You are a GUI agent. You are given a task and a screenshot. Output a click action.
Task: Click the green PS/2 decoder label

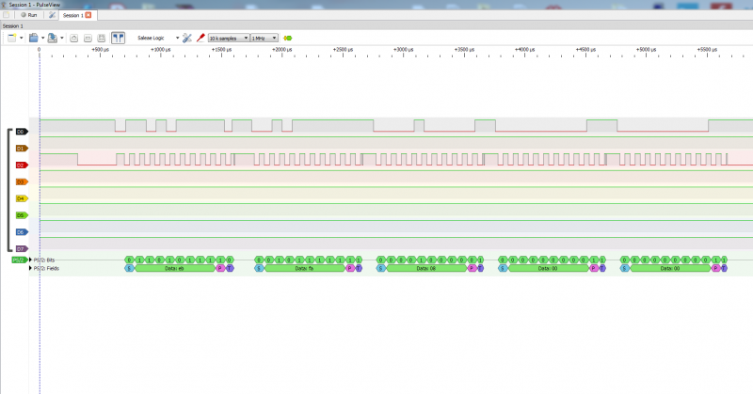point(19,259)
